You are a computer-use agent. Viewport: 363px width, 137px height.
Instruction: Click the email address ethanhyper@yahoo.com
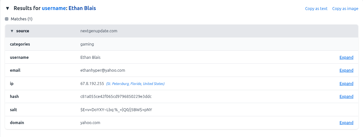click(x=103, y=70)
